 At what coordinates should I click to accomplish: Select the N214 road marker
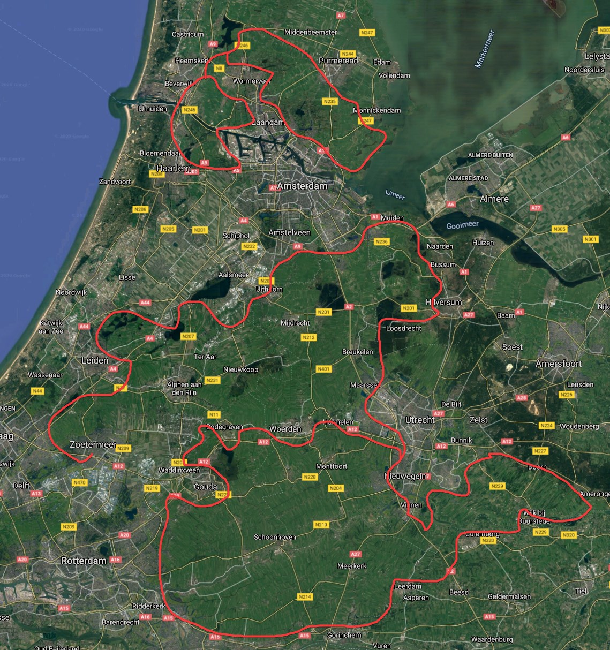[304, 596]
